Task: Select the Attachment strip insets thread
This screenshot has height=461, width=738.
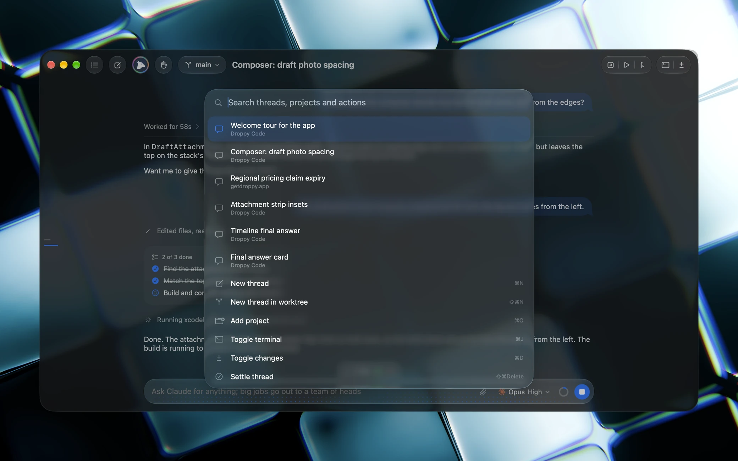Action: (369, 208)
